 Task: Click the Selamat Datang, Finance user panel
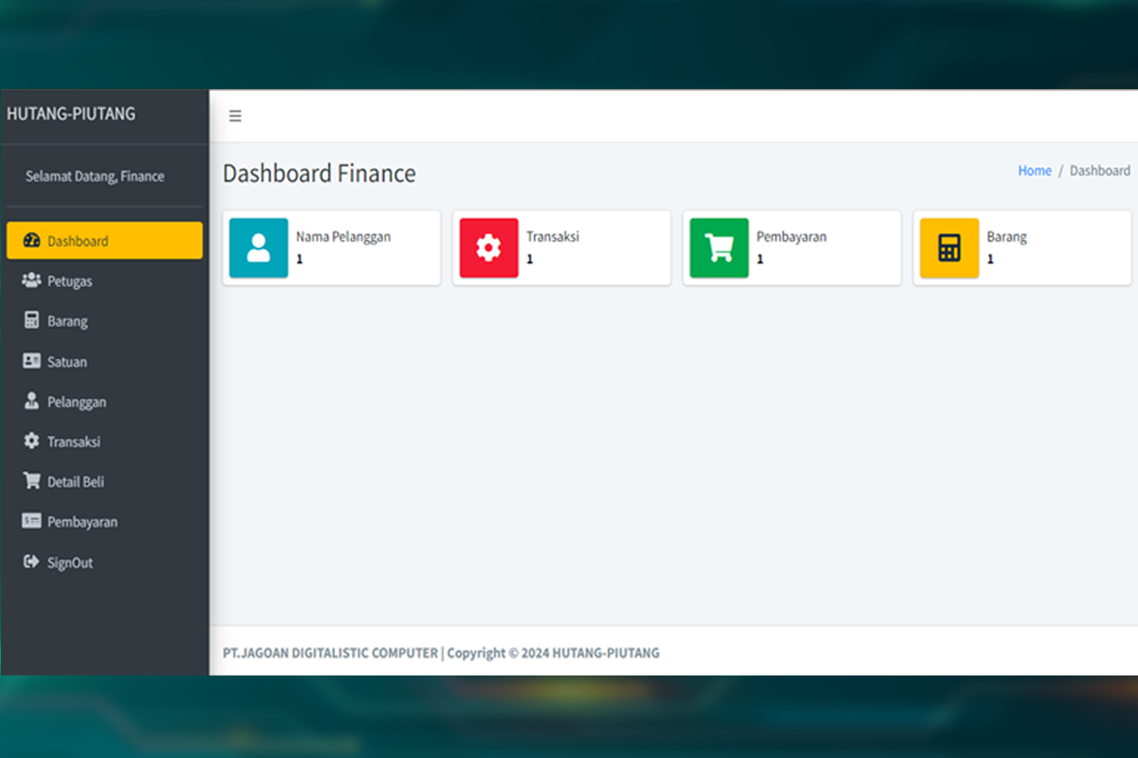point(95,176)
